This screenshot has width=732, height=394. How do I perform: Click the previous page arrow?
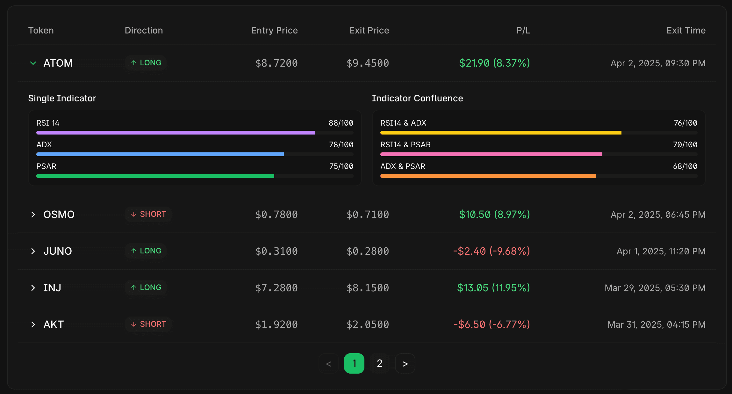(329, 363)
